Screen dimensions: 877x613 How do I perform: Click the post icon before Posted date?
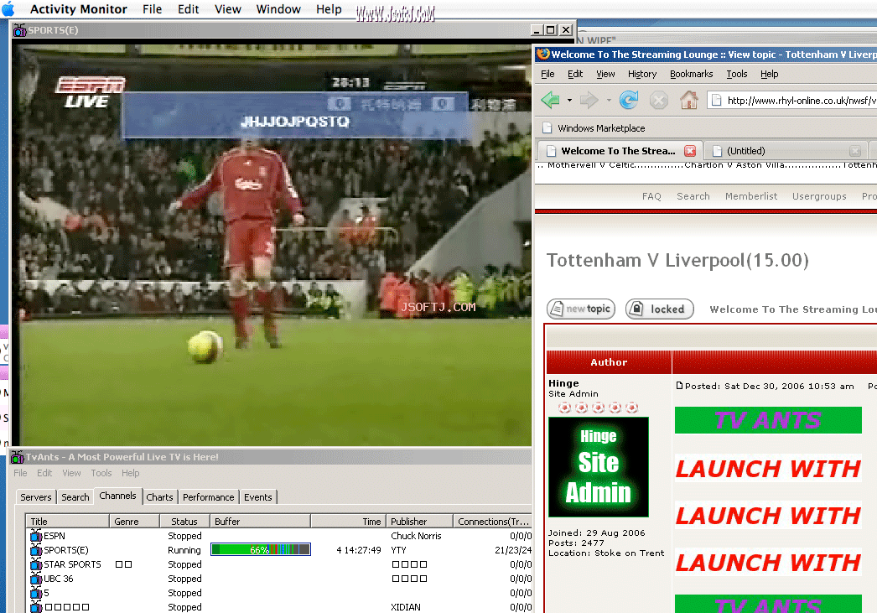pyautogui.click(x=680, y=386)
